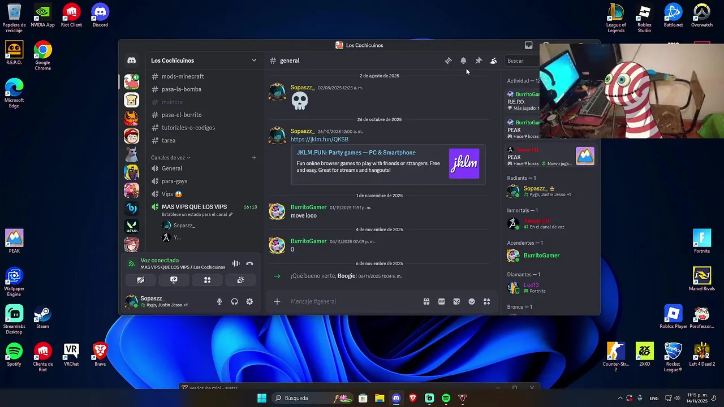Show pinned messages in general channel
Viewport: 724px width, 407px height.
[479, 60]
